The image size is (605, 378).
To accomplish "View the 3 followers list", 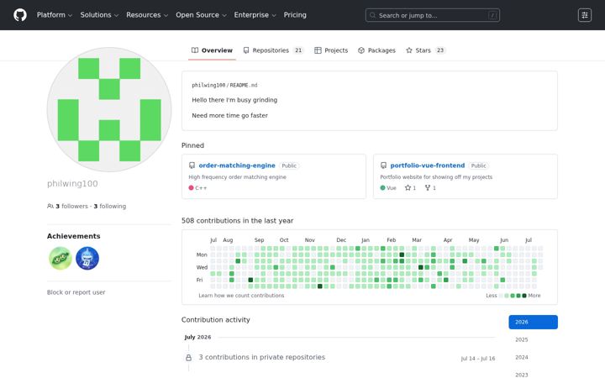I will tap(71, 207).
